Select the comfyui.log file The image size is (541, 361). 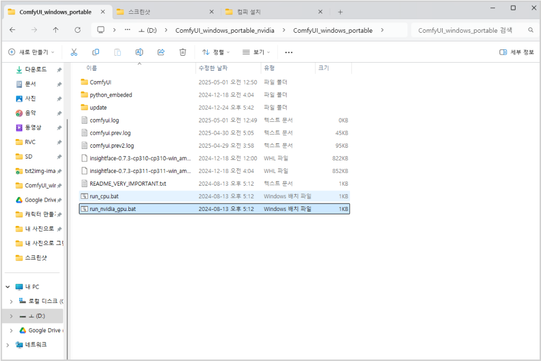coord(214,120)
